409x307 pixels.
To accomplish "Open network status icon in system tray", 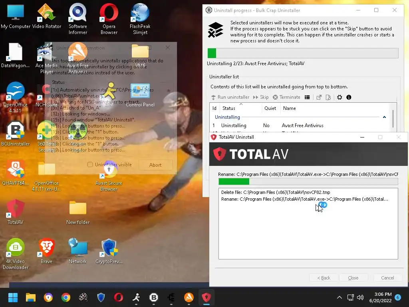I will tap(351, 297).
